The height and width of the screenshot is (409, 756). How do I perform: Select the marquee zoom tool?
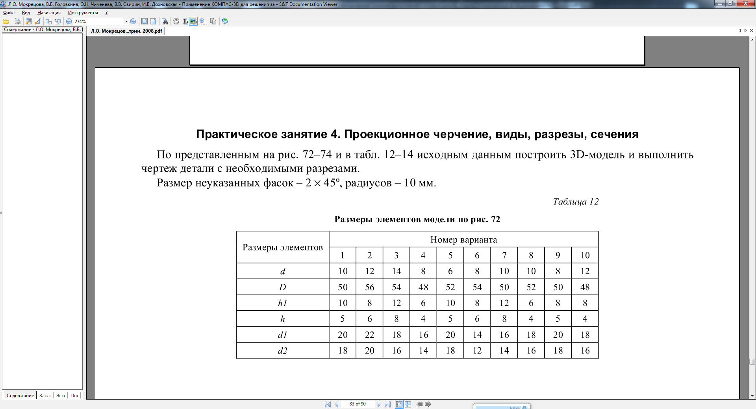coord(202,21)
